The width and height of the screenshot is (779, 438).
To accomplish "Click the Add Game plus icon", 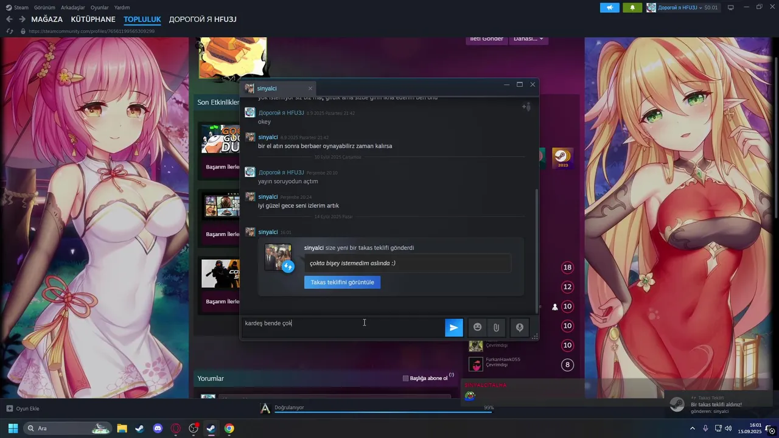I will [x=9, y=408].
